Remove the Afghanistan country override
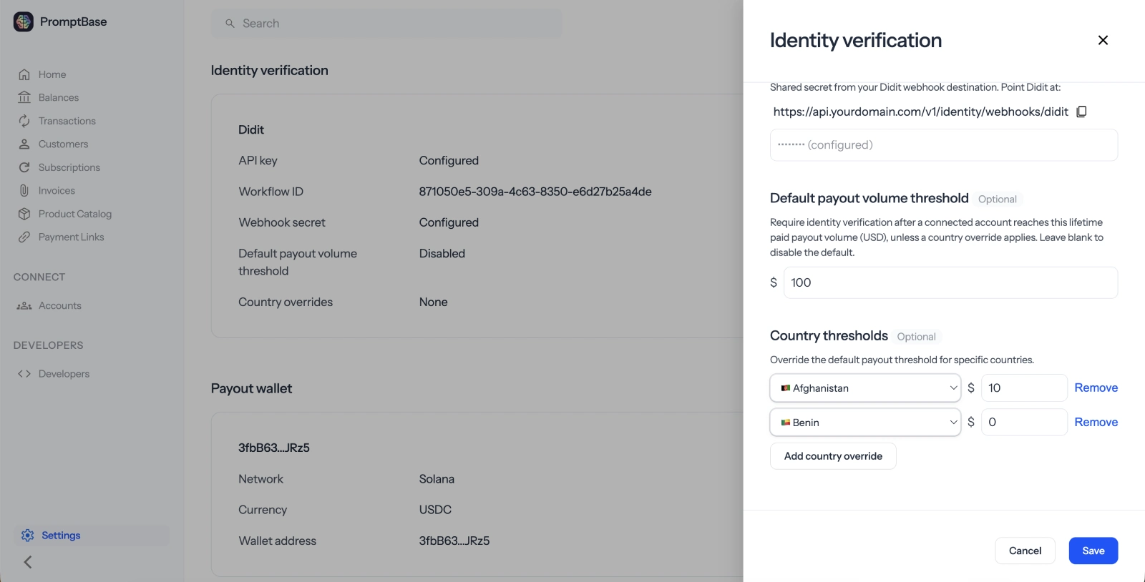Image resolution: width=1145 pixels, height=582 pixels. [1096, 388]
